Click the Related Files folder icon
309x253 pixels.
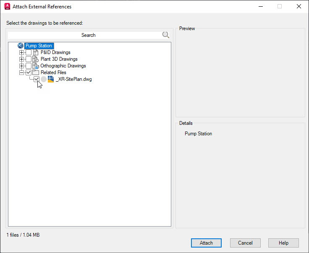pyautogui.click(x=35, y=72)
